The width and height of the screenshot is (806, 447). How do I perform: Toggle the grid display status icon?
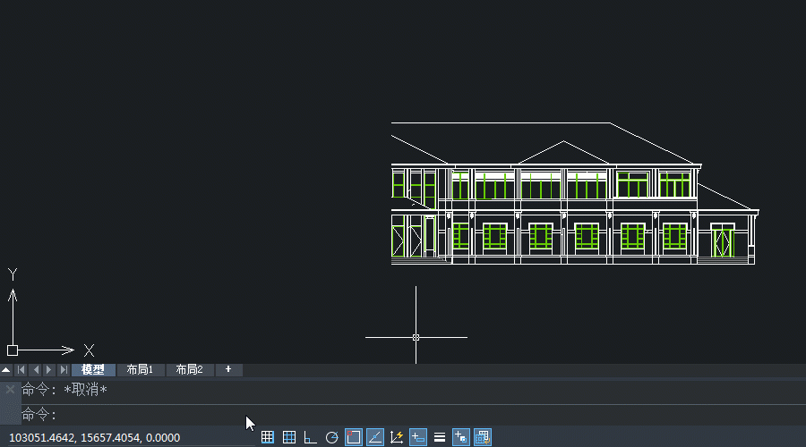(289, 437)
